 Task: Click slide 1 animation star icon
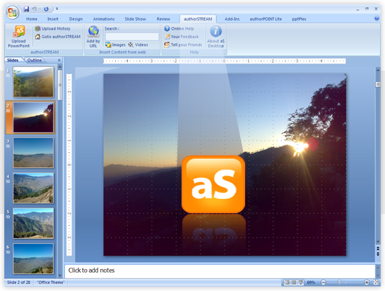8,76
